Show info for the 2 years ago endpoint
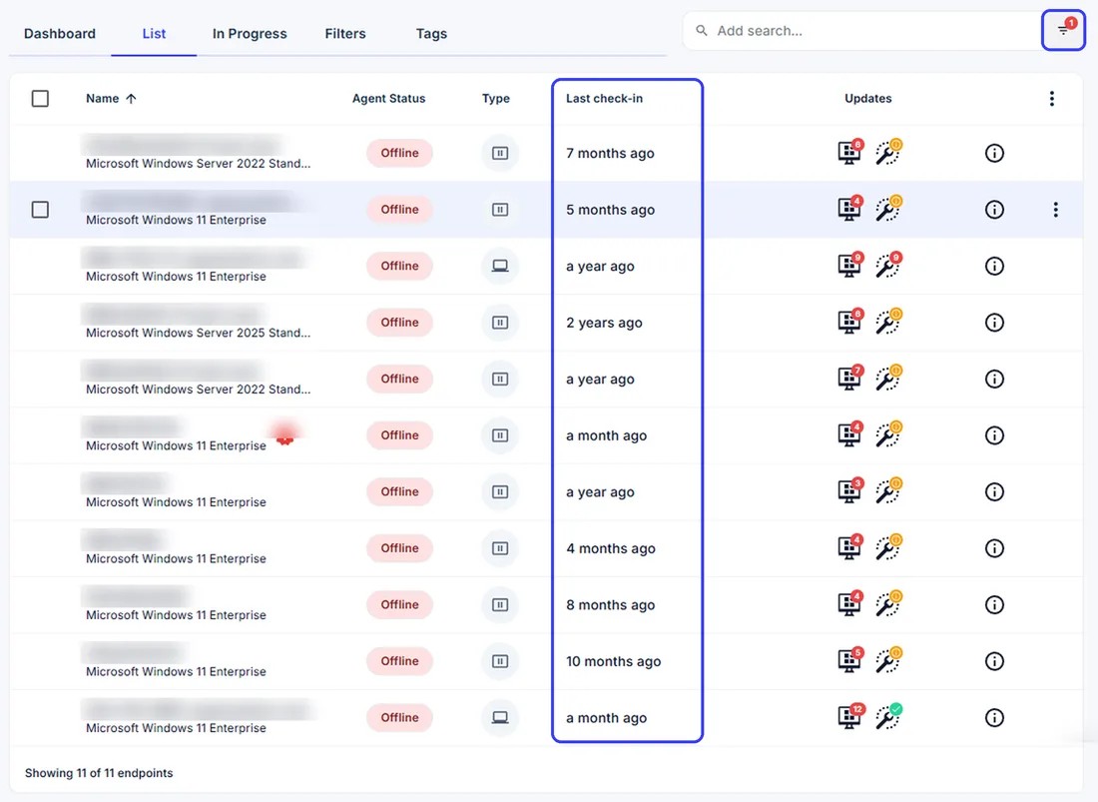The height and width of the screenshot is (802, 1098). [994, 323]
